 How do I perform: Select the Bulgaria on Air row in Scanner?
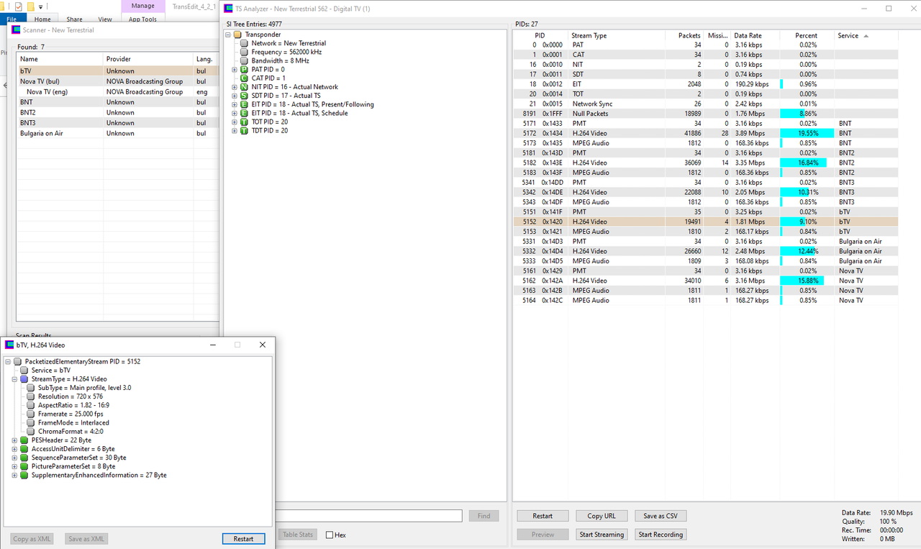(118, 133)
